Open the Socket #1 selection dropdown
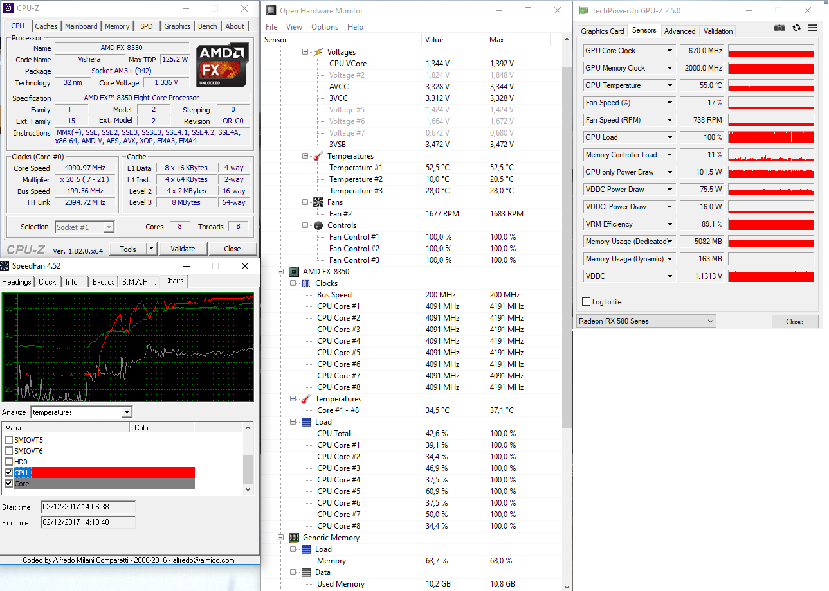Image resolution: width=829 pixels, height=591 pixels. (109, 227)
